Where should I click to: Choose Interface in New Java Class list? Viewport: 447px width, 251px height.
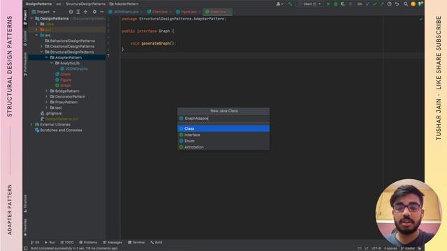tap(223, 135)
